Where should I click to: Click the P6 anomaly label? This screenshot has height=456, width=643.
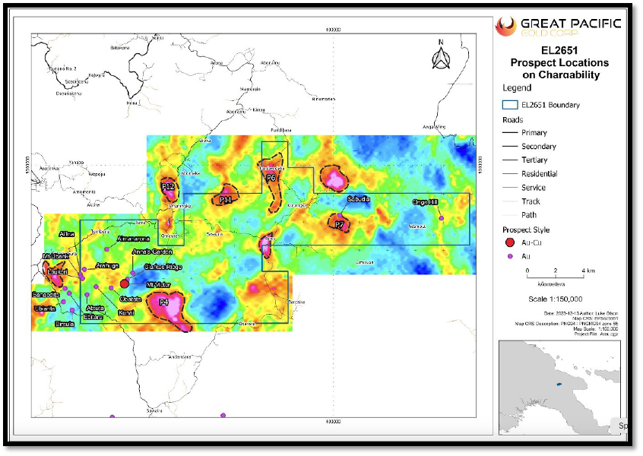271,178
